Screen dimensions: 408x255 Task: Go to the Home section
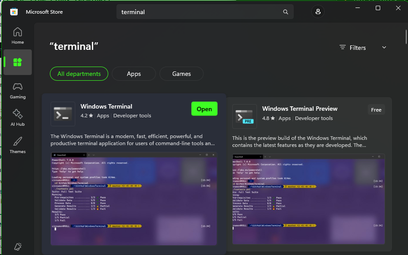tap(18, 36)
